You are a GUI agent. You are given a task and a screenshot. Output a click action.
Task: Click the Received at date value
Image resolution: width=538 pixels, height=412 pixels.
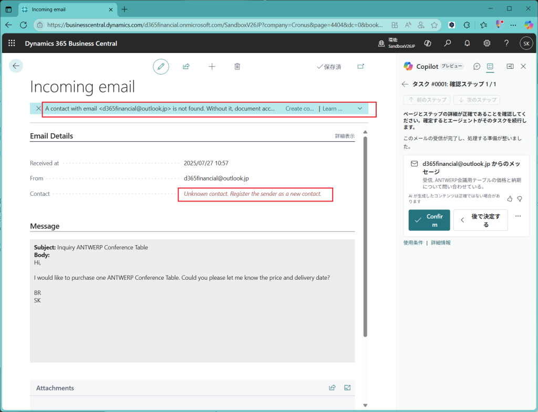pos(206,163)
